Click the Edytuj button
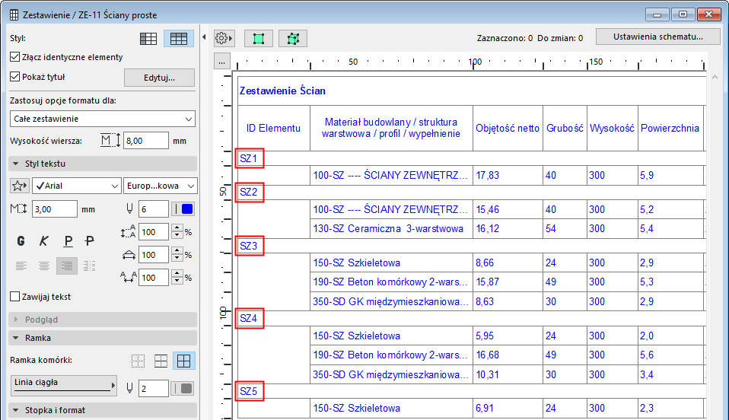The width and height of the screenshot is (729, 420). (159, 78)
